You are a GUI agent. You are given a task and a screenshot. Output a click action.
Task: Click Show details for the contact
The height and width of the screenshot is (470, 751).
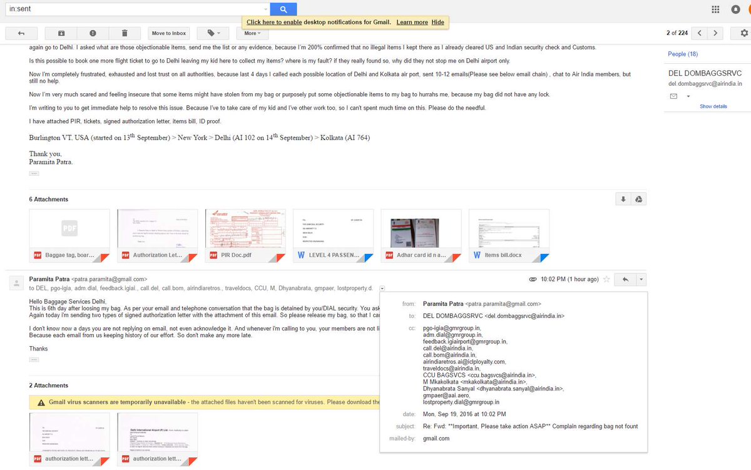(713, 106)
